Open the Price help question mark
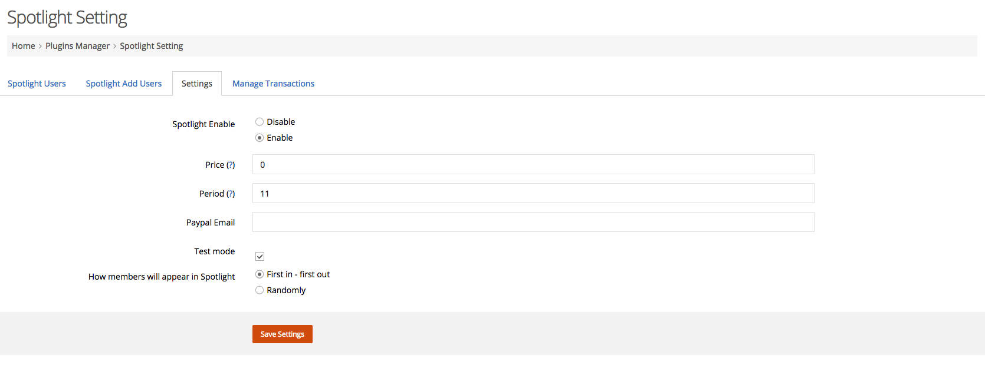985x365 pixels. (x=231, y=165)
